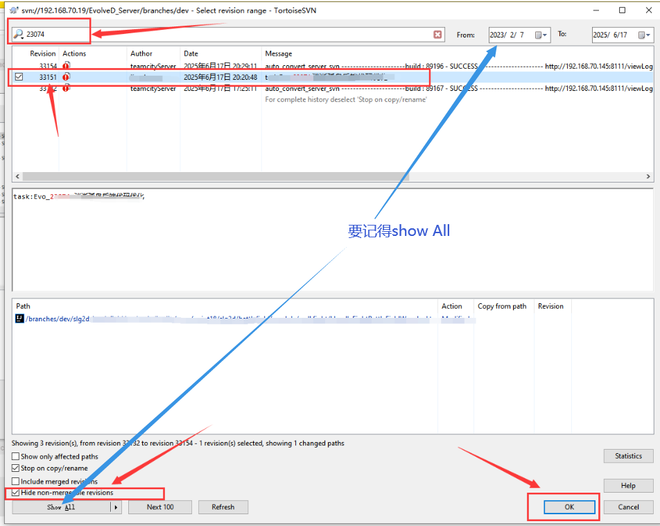660x526 pixels.
Task: Enable Include merged revisions checkbox
Action: (x=15, y=481)
